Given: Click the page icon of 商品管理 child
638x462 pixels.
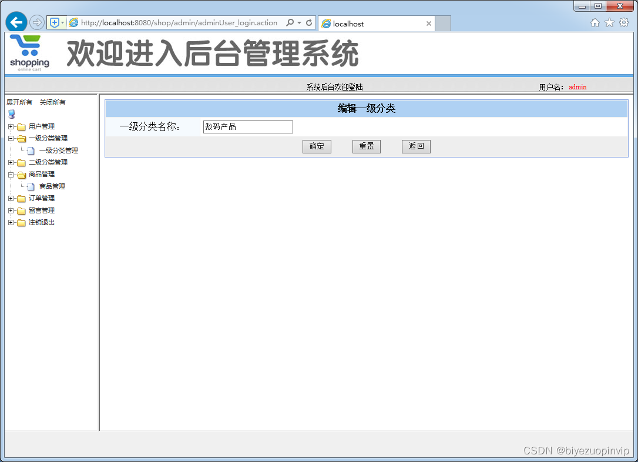Looking at the screenshot, I should pos(31,186).
